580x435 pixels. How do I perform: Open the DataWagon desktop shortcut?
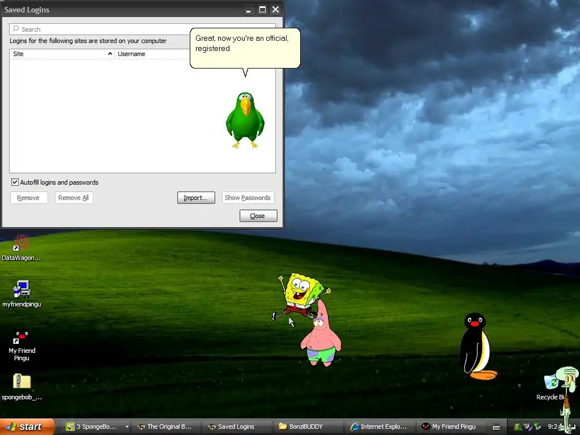21,248
